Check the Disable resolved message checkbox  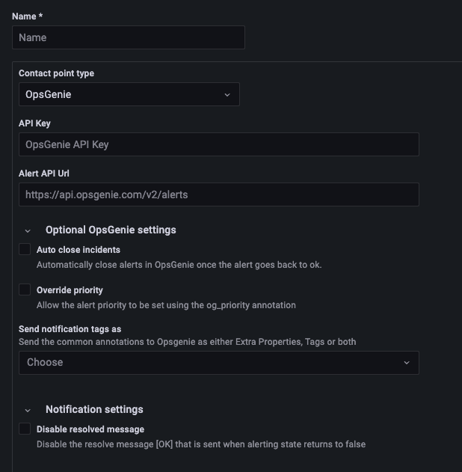(x=25, y=429)
